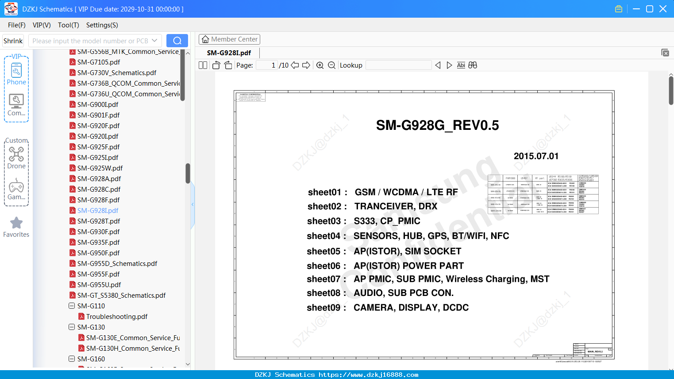This screenshot has width=674, height=379.
Task: Open the Tool(T) menu
Action: [x=69, y=25]
